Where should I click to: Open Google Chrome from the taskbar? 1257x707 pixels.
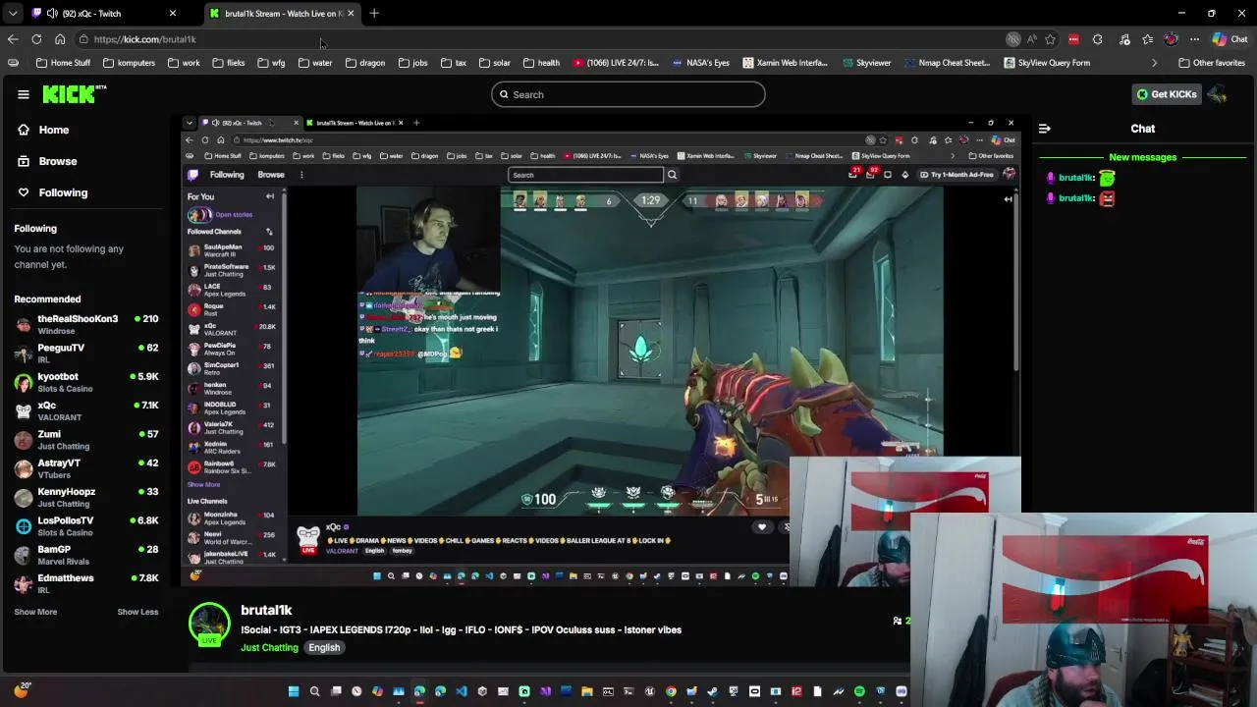click(671, 691)
